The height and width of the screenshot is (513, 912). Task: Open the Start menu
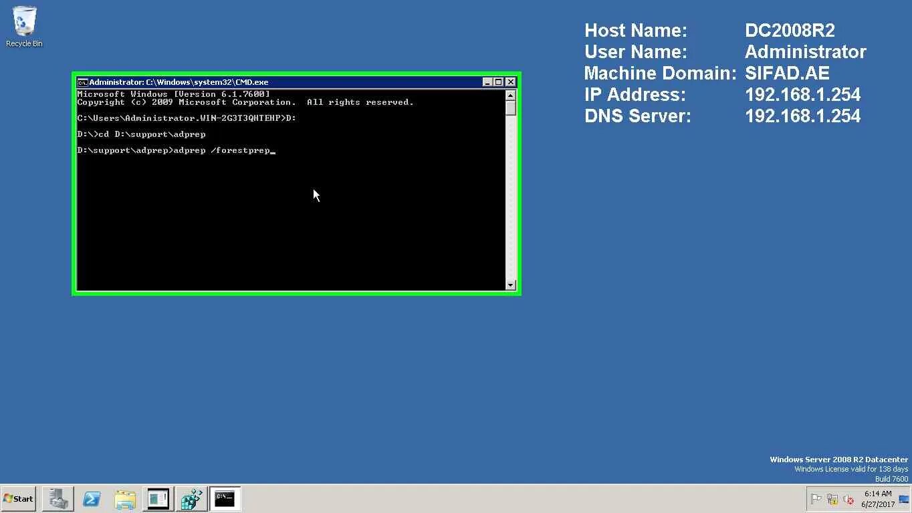coord(19,499)
